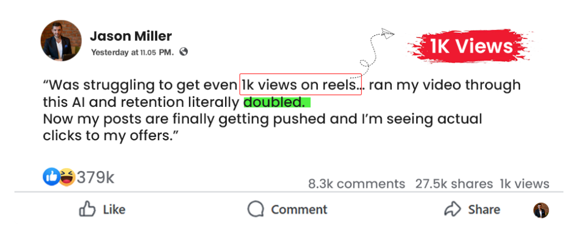
Task: Open the 27.5k shares list
Action: click(454, 184)
